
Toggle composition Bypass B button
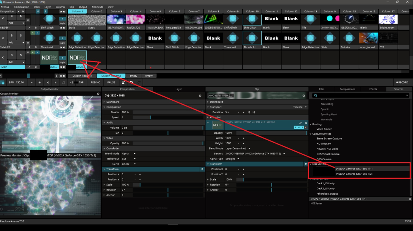click(x=23, y=11)
